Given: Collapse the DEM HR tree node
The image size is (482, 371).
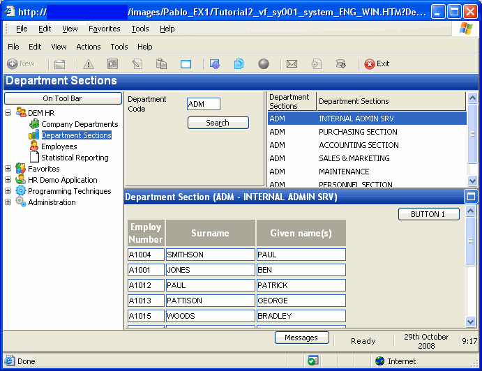Looking at the screenshot, I should click(8, 113).
